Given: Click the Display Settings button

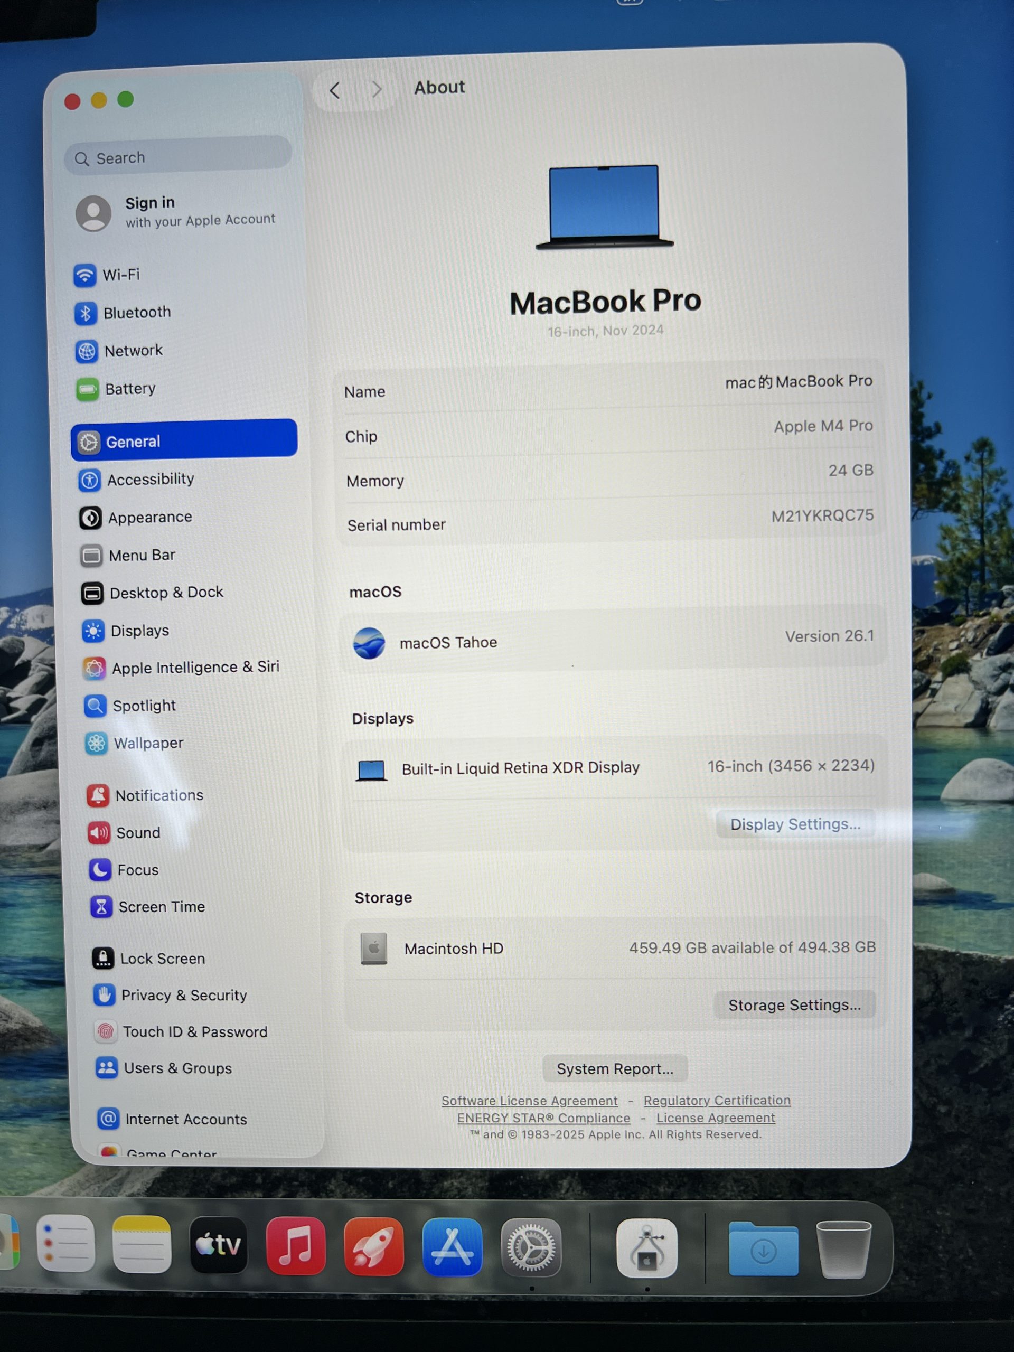Looking at the screenshot, I should pyautogui.click(x=795, y=824).
